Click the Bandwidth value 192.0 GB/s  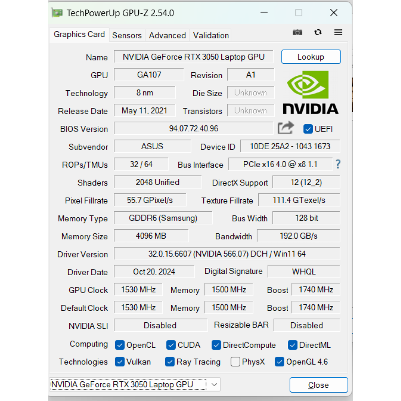point(298,236)
